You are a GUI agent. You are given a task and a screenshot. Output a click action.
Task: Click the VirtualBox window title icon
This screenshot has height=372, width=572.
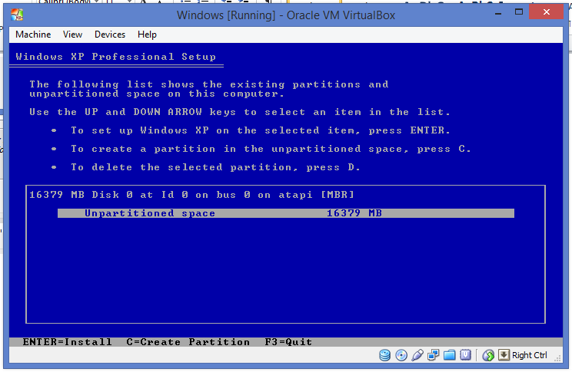(17, 15)
